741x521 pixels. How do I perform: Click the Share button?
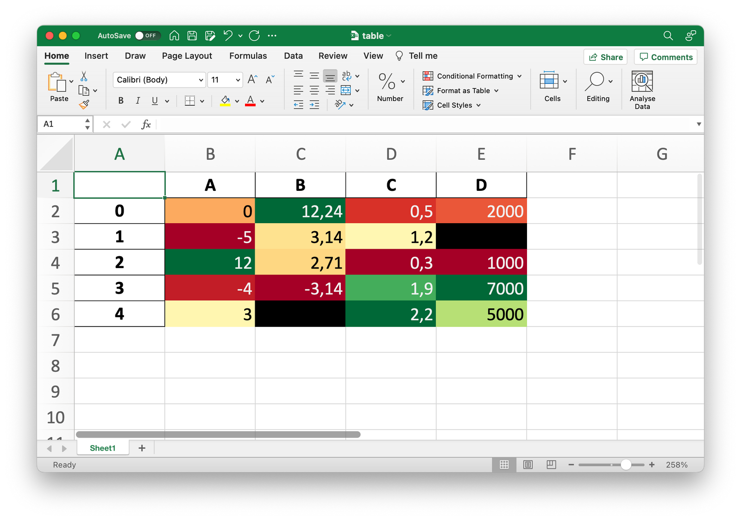tap(605, 57)
